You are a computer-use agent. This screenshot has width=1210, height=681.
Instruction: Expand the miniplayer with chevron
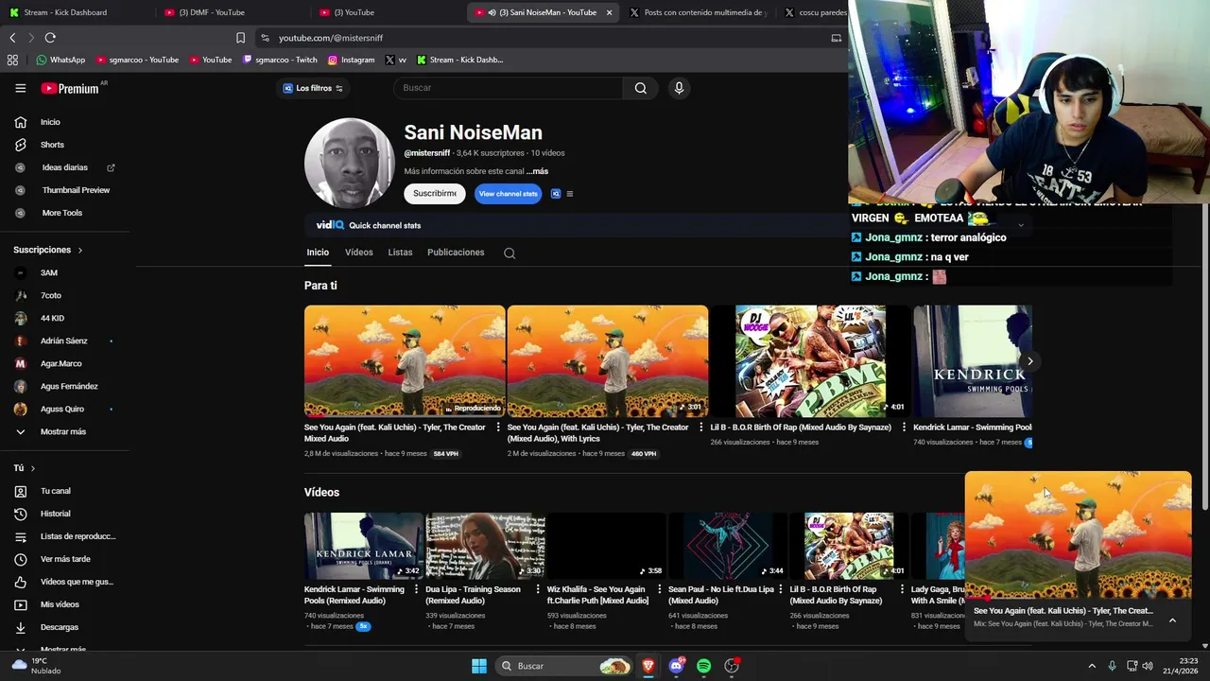tap(1172, 620)
